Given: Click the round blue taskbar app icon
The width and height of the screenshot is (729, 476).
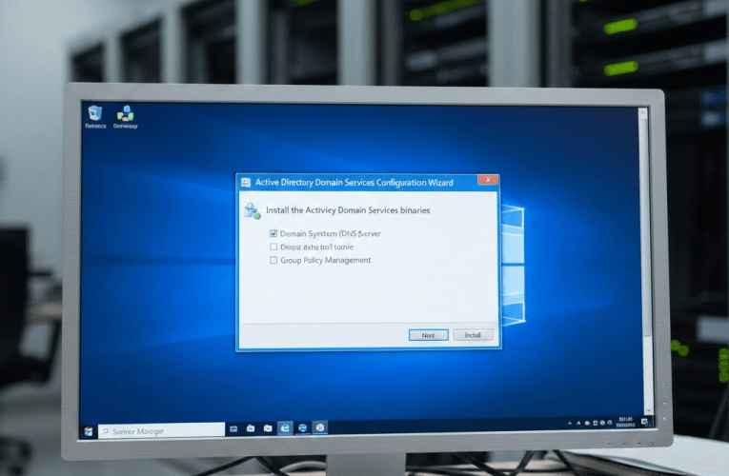Looking at the screenshot, I should tap(303, 427).
